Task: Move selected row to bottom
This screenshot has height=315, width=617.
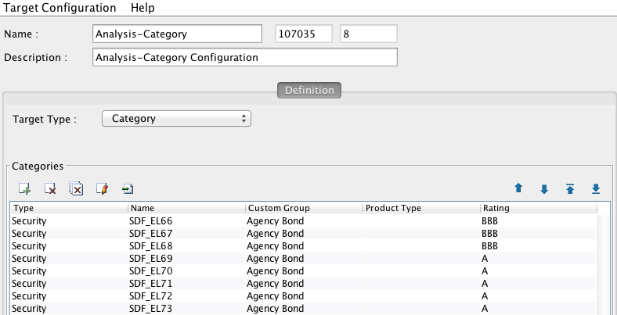Action: (596, 189)
